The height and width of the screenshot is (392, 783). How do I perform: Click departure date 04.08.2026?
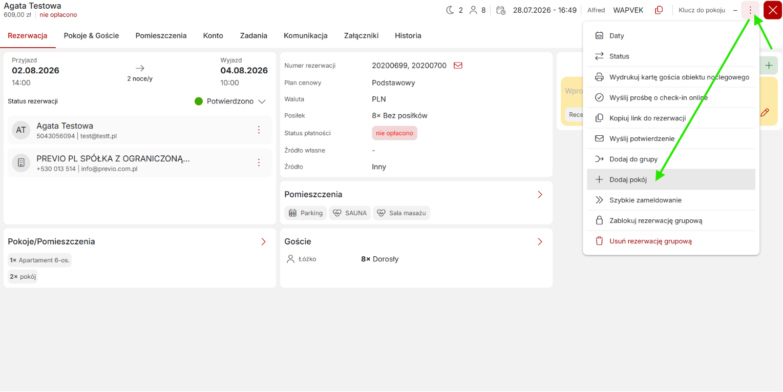244,71
